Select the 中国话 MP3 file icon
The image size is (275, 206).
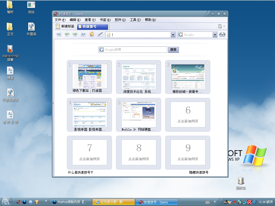31,29
